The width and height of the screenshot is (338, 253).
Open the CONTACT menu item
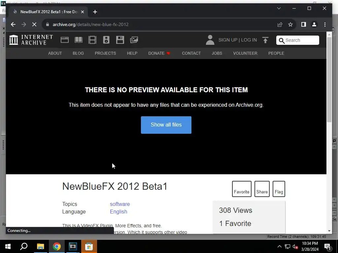tap(191, 53)
